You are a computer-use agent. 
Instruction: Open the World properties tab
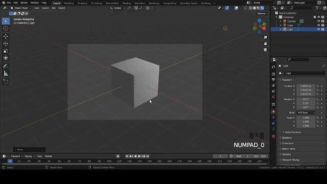tap(273, 97)
